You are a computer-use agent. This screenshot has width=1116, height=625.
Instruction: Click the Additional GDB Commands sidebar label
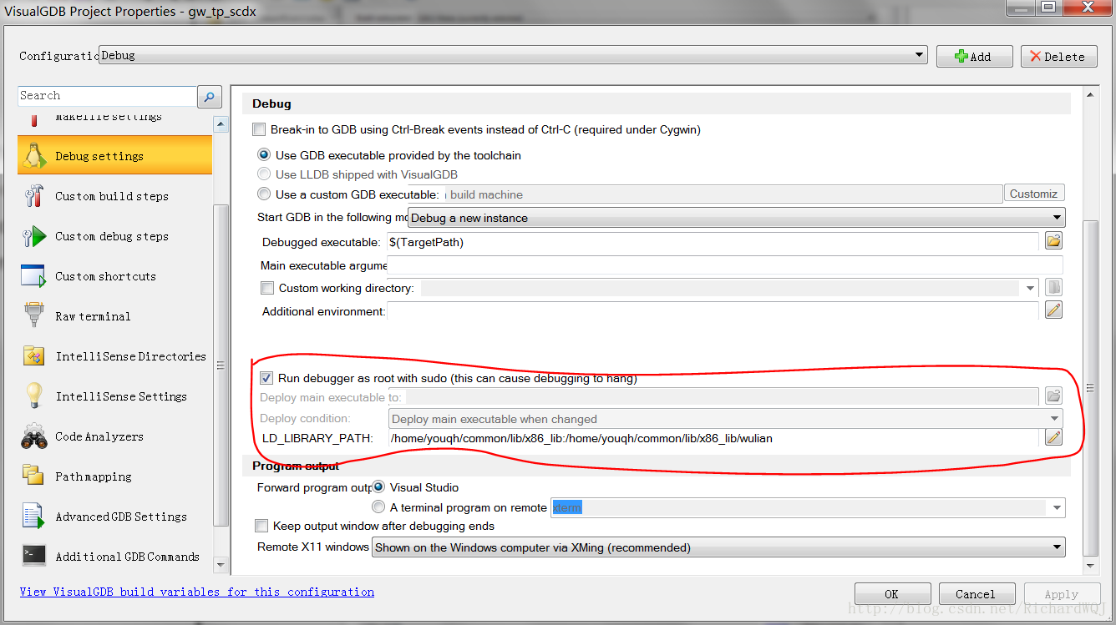tap(127, 557)
